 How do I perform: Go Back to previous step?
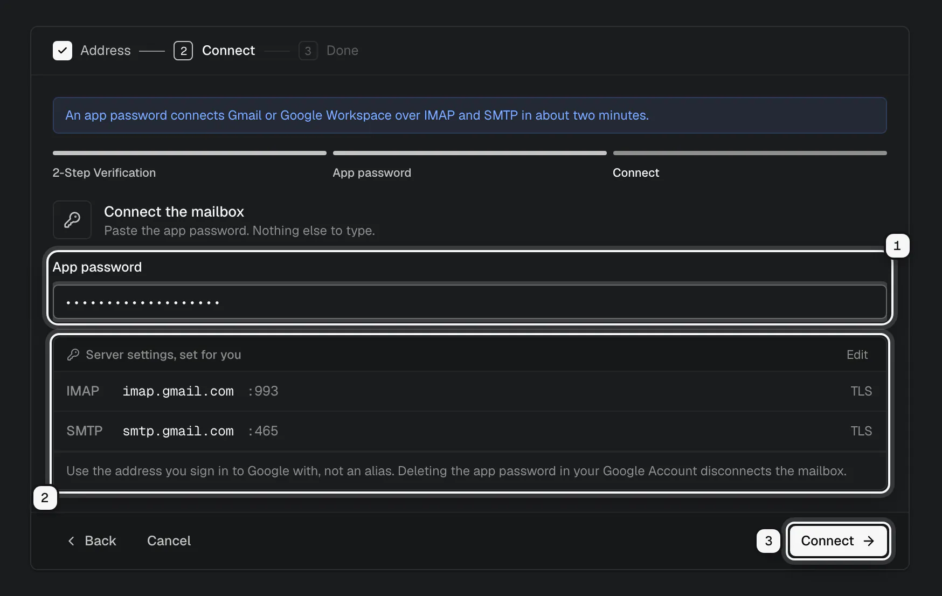(92, 540)
